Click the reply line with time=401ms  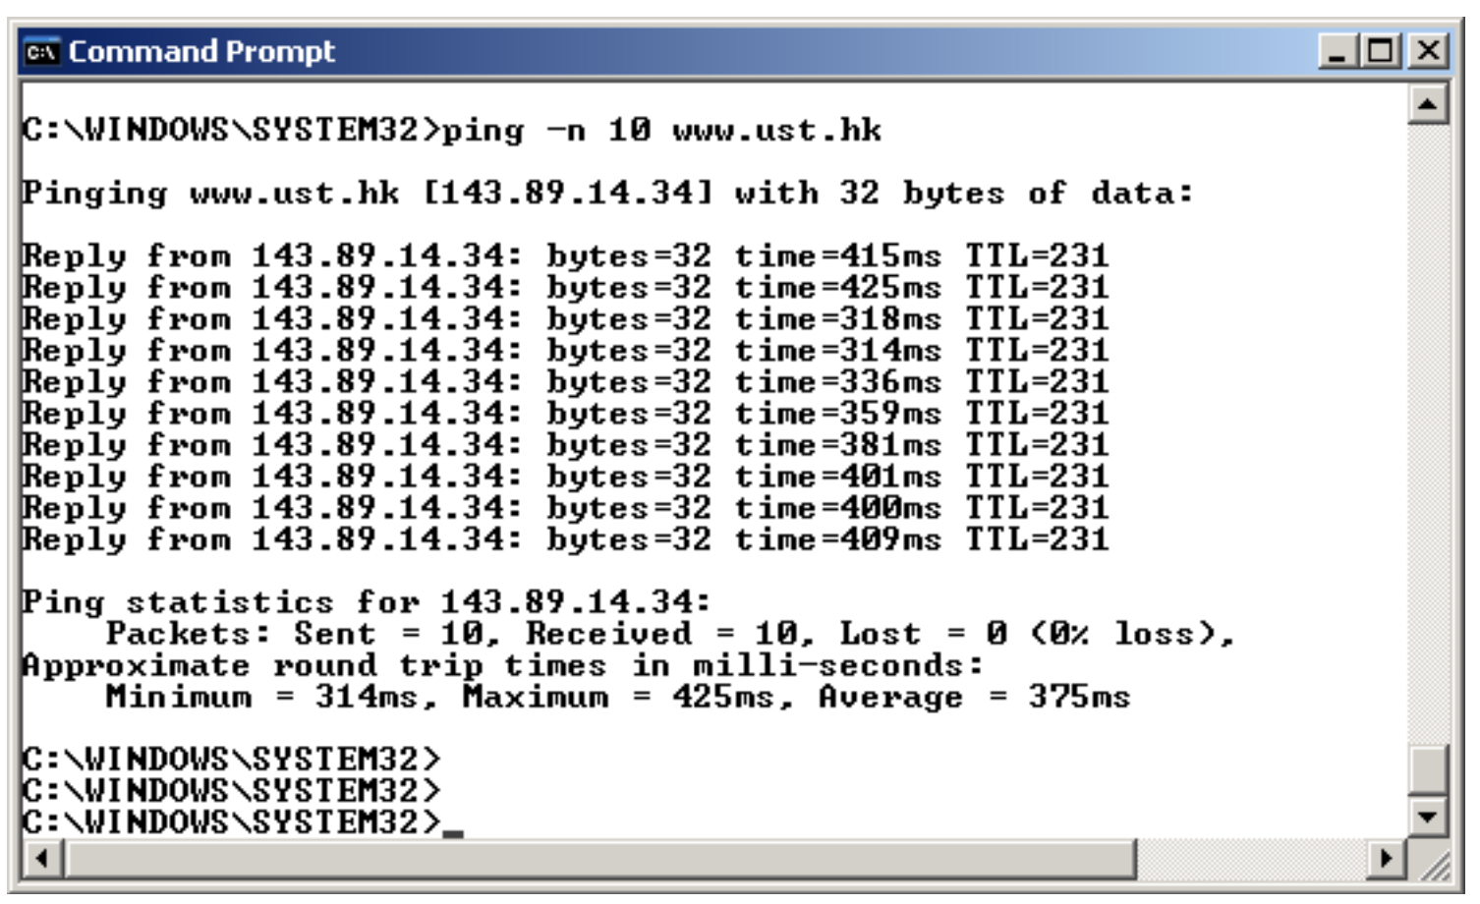[565, 477]
